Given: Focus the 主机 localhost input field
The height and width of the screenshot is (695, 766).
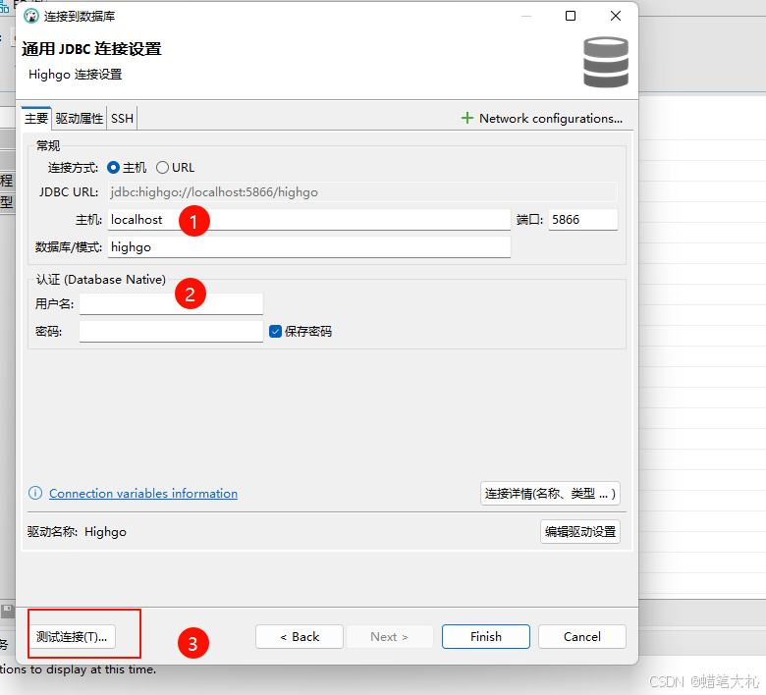Looking at the screenshot, I should (308, 220).
